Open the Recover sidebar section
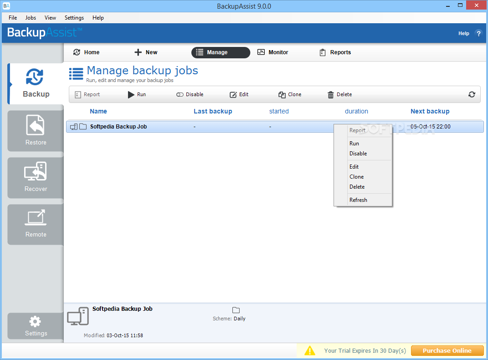This screenshot has height=360, width=488. (x=36, y=177)
